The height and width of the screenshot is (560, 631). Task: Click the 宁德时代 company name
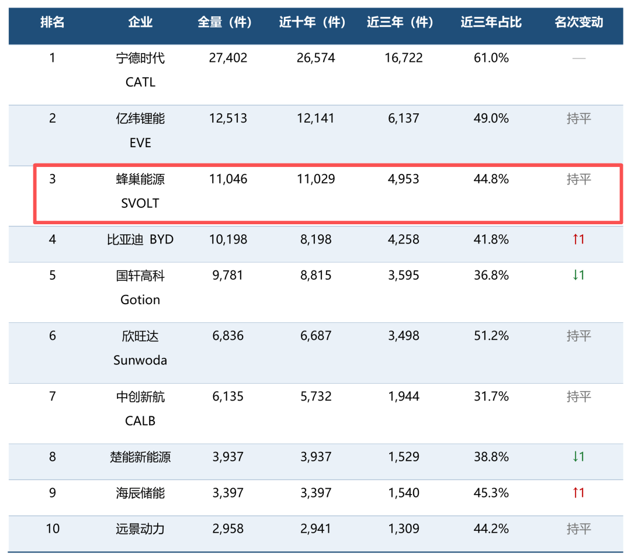[140, 58]
